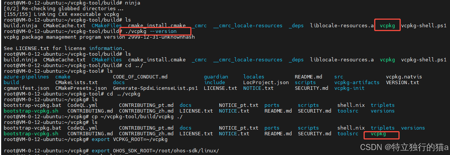Click the 'ninja' command on the first line

click(x=133, y=3)
